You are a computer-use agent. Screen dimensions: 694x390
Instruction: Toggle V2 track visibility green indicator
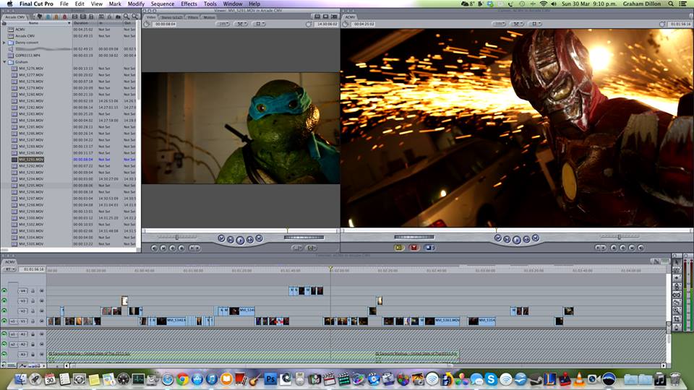tap(4, 311)
